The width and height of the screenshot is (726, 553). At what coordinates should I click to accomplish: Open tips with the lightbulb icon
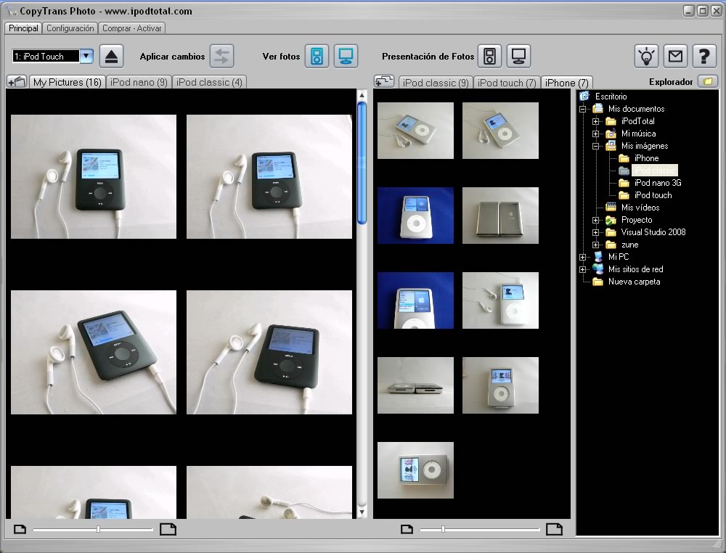(646, 57)
